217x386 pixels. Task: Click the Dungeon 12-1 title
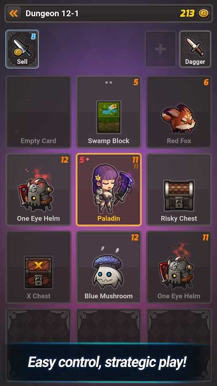pyautogui.click(x=52, y=13)
